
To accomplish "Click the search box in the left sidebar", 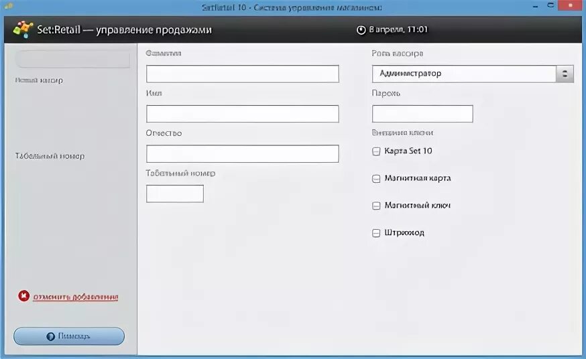I will point(73,60).
